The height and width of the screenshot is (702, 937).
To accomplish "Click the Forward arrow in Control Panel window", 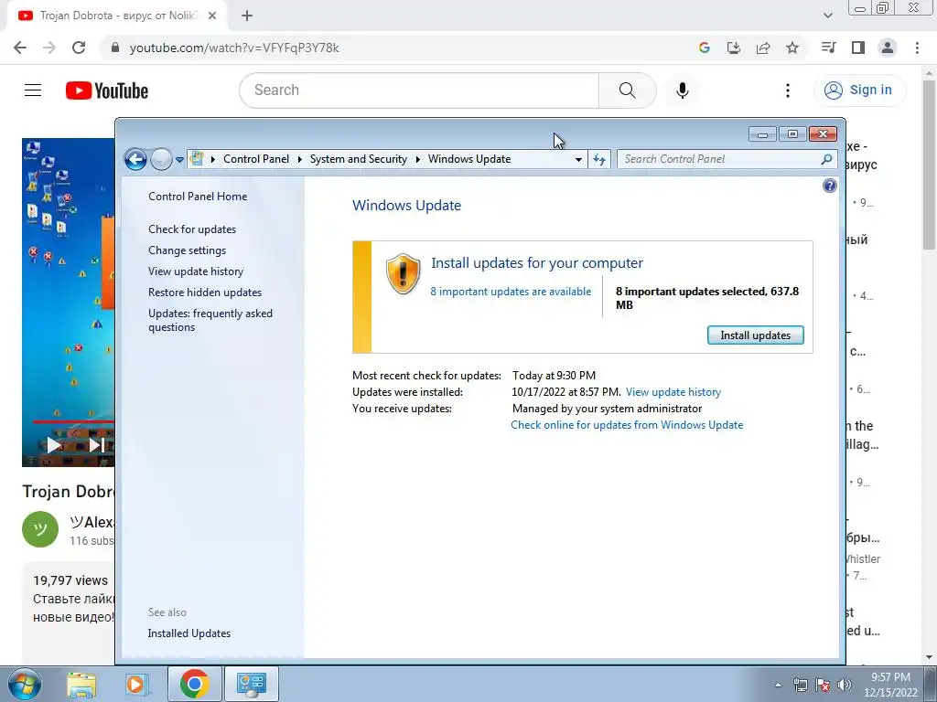I will point(161,159).
